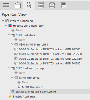Collapse the Heat/Cooling generator node
The width and height of the screenshot is (90, 100).
coord(6,25)
